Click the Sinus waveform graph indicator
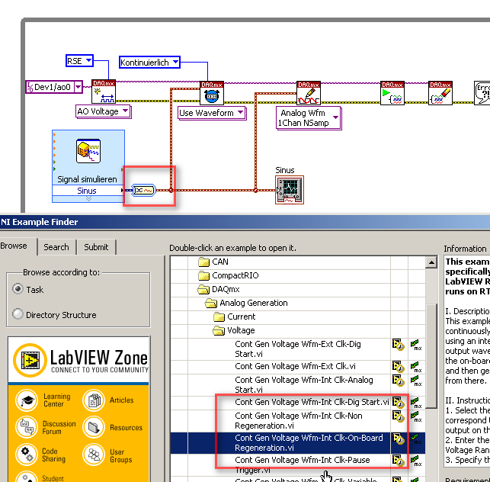490x482 pixels. [x=290, y=190]
